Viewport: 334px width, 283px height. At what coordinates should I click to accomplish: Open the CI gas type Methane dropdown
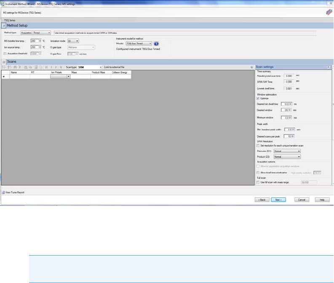[x=81, y=47]
